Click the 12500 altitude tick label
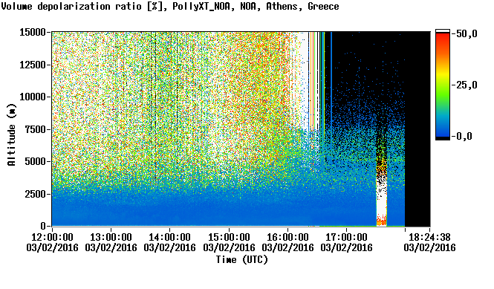 coord(33,65)
